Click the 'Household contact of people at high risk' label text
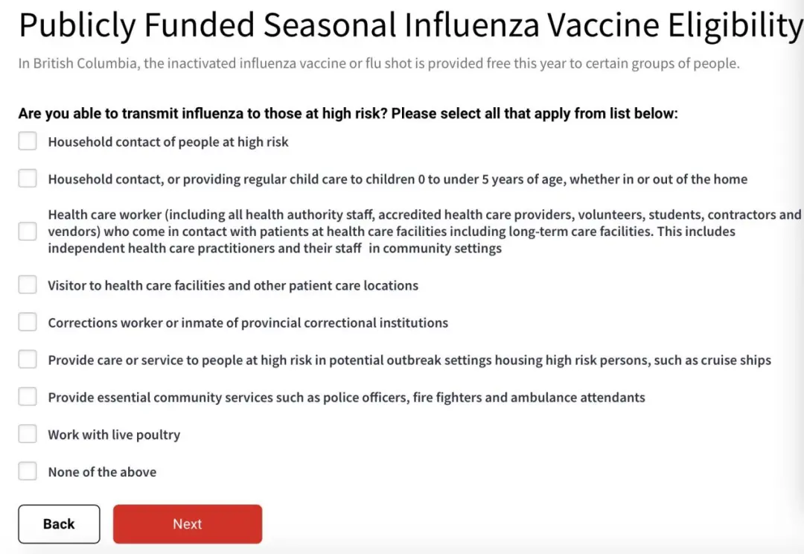This screenshot has height=554, width=804. (x=168, y=141)
